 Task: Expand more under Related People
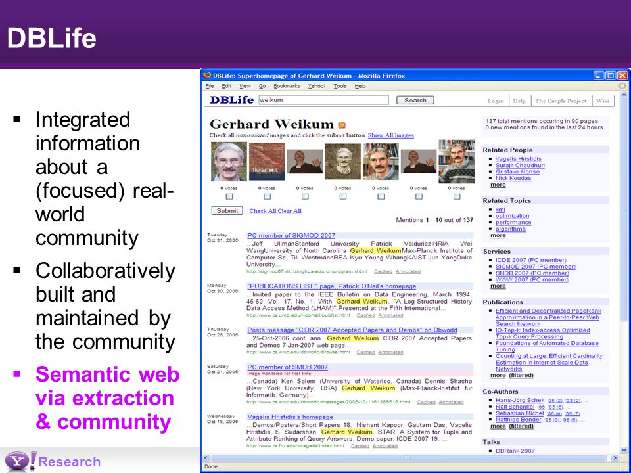coord(498,185)
